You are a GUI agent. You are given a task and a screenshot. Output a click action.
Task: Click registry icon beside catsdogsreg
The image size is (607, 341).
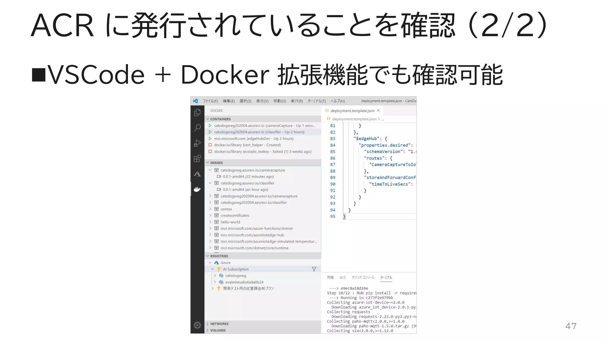[x=221, y=276]
